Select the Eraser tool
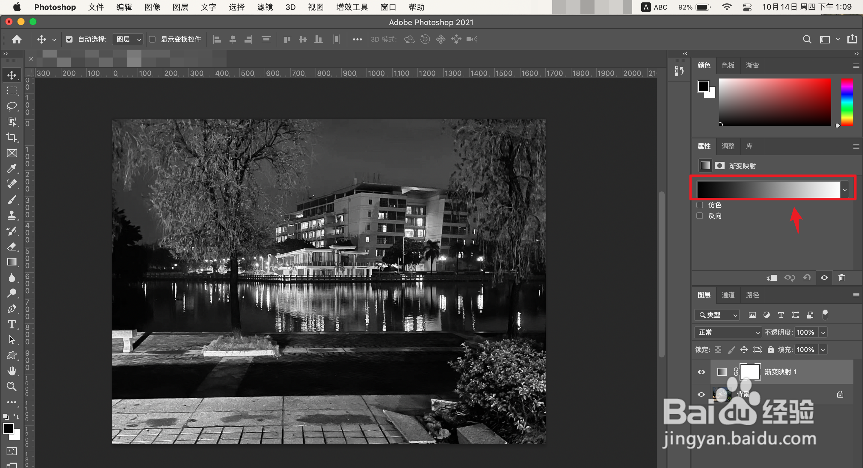863x468 pixels. coord(12,247)
